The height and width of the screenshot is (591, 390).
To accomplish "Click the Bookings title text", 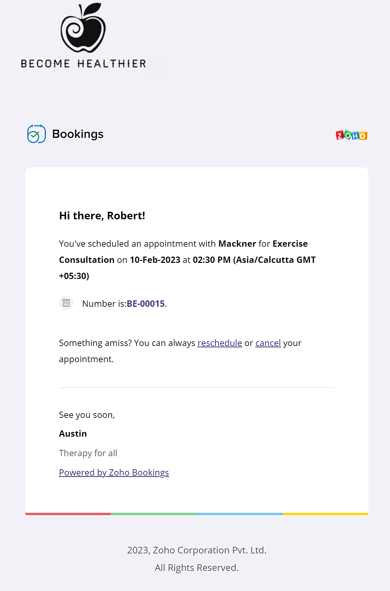I will (78, 134).
